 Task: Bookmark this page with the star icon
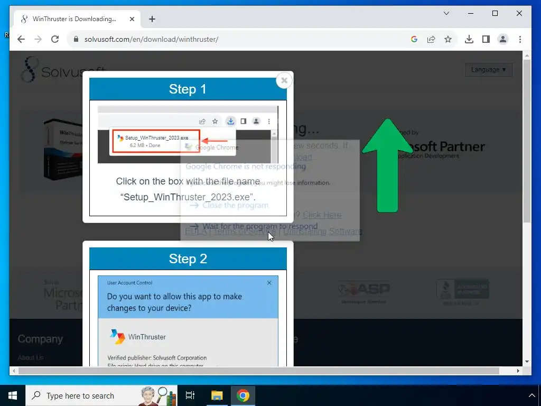click(448, 39)
